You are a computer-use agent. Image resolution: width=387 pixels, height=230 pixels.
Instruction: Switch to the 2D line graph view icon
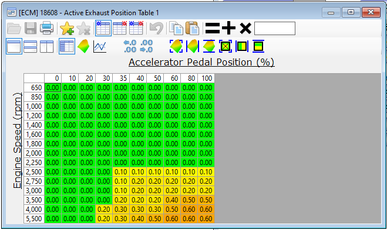coord(100,46)
